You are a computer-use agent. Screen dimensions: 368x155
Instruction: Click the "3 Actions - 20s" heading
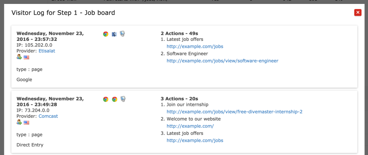[x=179, y=98]
